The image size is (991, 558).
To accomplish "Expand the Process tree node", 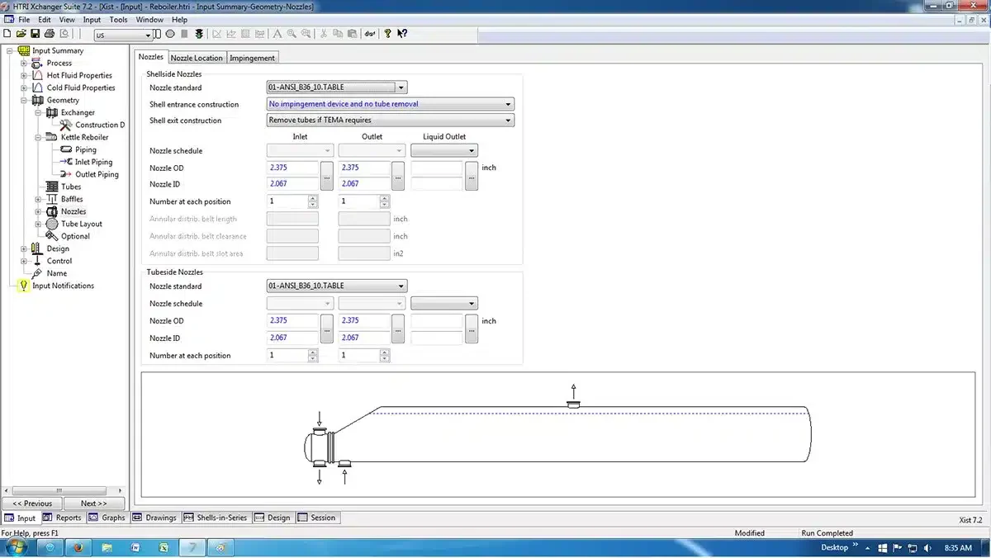I will [x=24, y=63].
